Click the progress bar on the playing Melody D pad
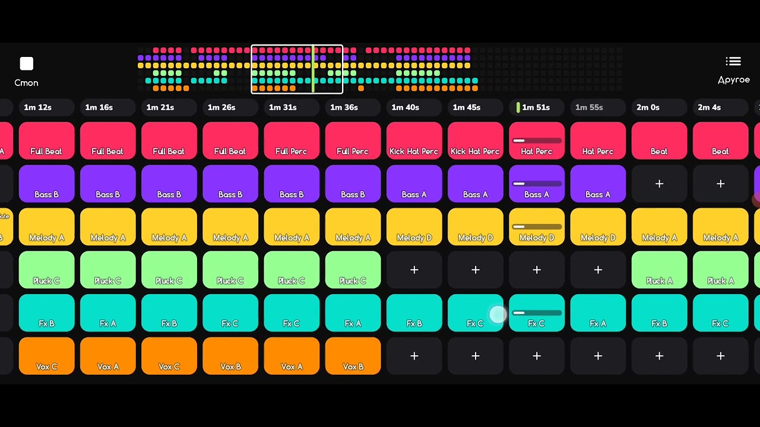 (536, 227)
